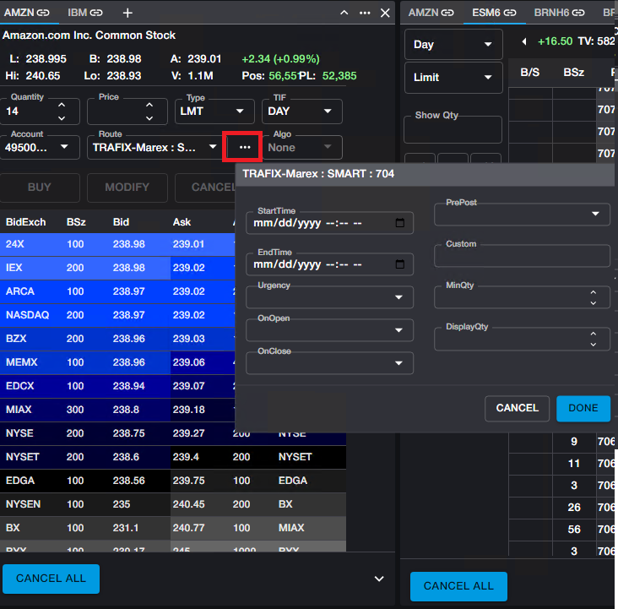Switch to the IBM tab

(77, 13)
